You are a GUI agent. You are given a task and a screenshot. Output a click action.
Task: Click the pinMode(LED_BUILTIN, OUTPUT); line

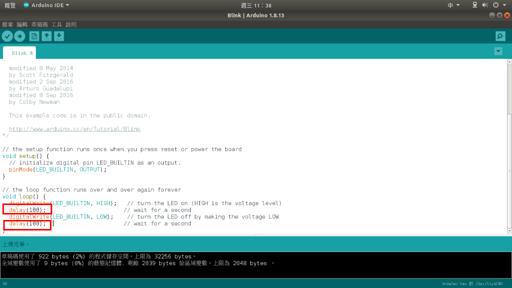coord(58,169)
